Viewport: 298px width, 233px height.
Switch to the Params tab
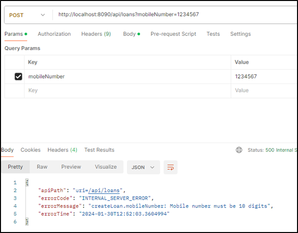(14, 34)
